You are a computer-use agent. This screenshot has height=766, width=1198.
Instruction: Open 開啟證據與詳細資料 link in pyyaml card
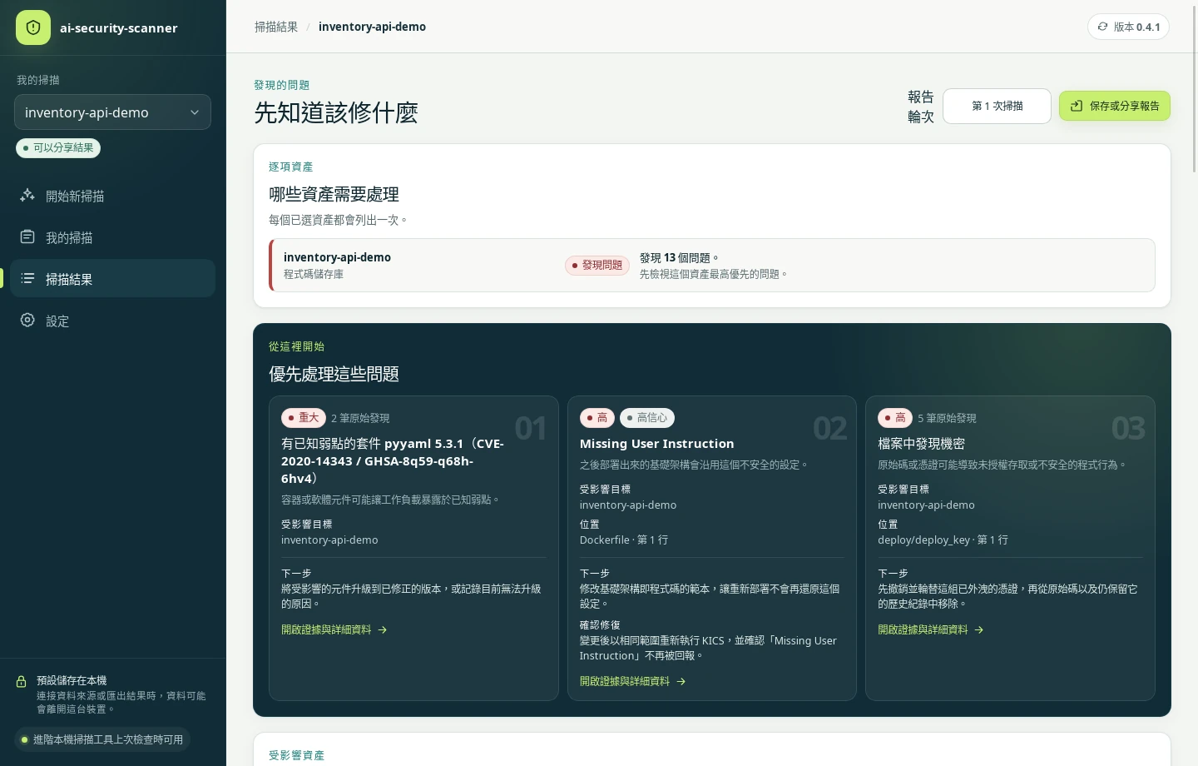[334, 629]
